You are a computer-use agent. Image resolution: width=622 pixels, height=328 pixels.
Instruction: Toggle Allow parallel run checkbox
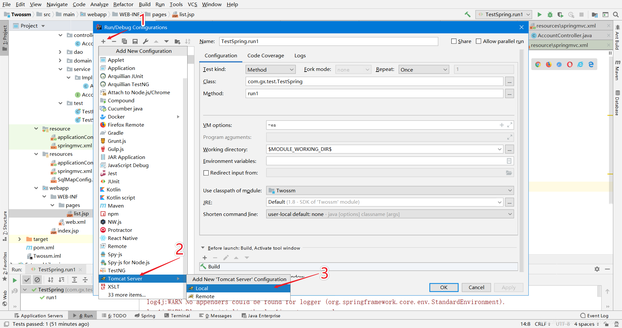coord(478,41)
